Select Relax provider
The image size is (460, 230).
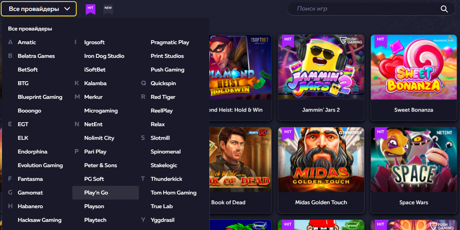158,124
